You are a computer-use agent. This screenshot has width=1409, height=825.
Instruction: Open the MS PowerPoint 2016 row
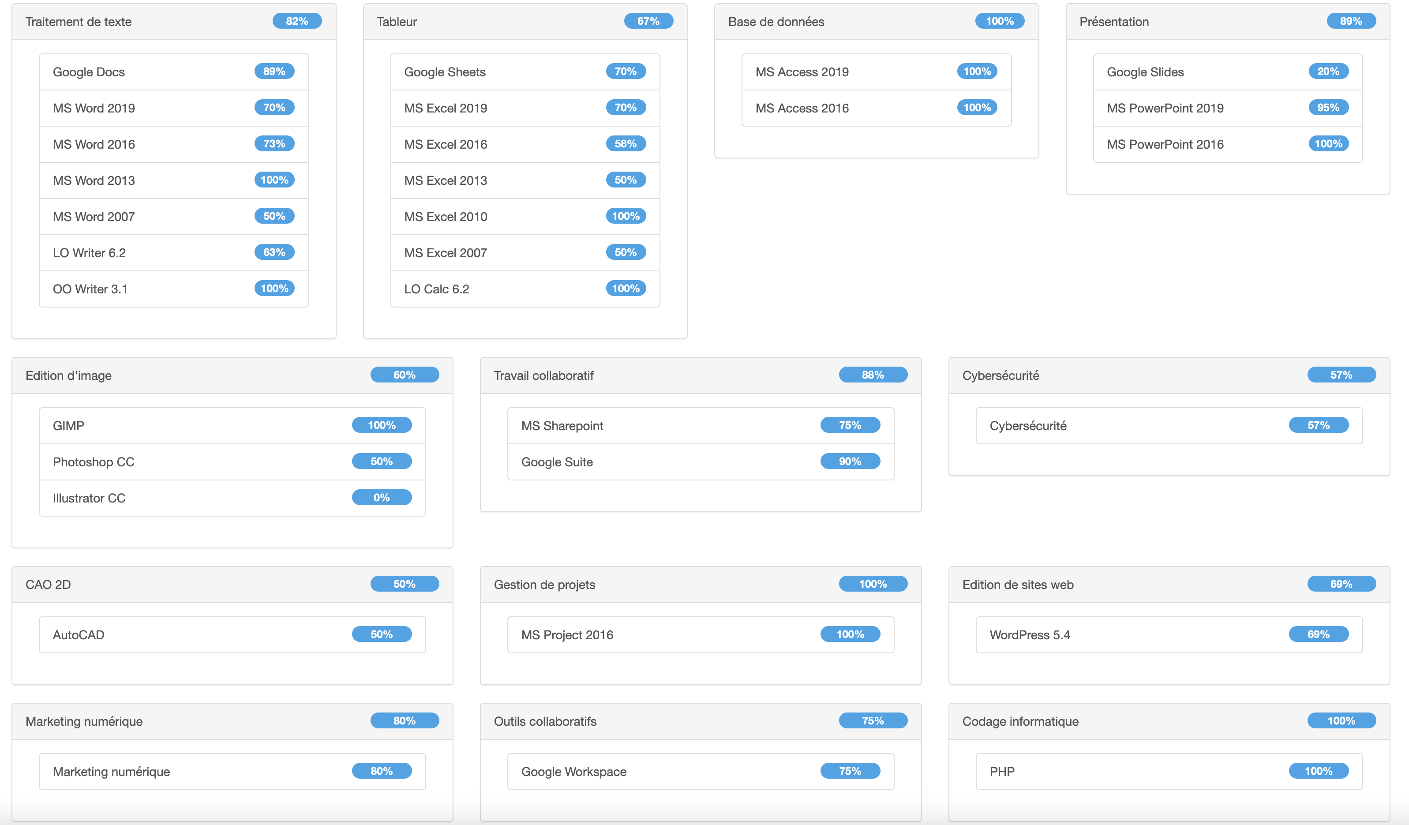(x=1227, y=144)
